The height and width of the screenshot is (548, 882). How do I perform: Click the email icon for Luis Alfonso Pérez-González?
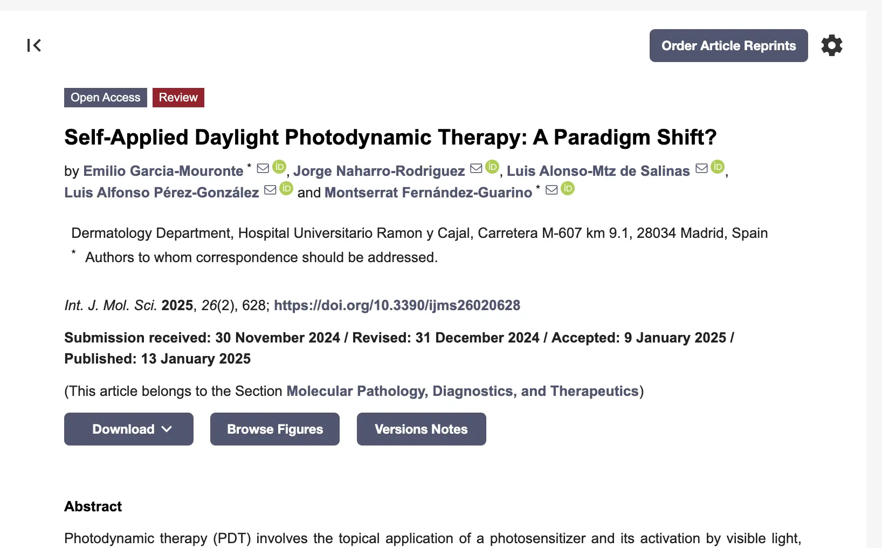pos(270,190)
